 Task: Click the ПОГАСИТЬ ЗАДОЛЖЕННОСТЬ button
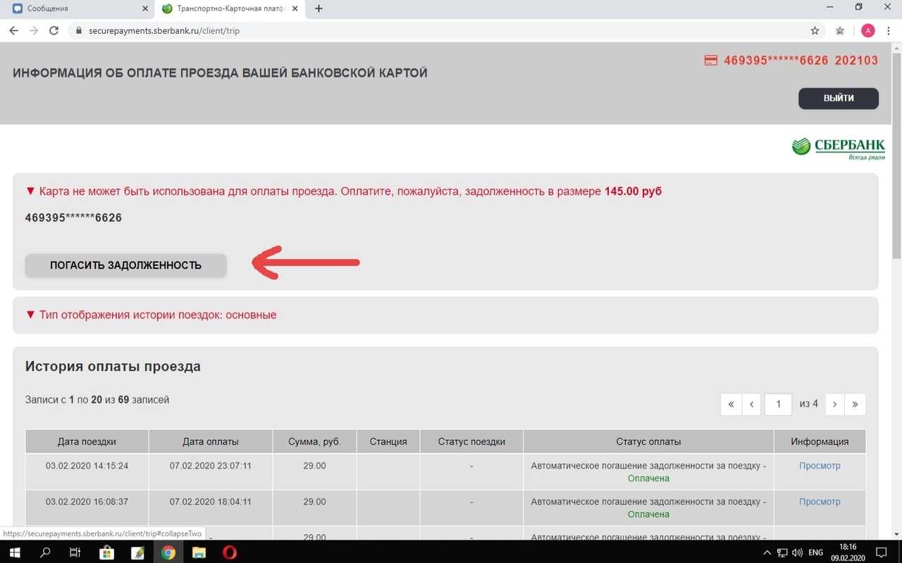click(x=125, y=265)
